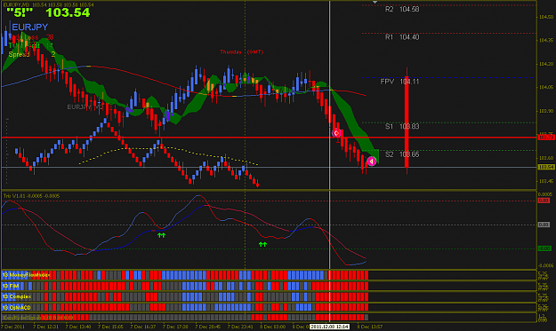
Task: Click the blue EURJPY symbol label
Action: coord(29,28)
